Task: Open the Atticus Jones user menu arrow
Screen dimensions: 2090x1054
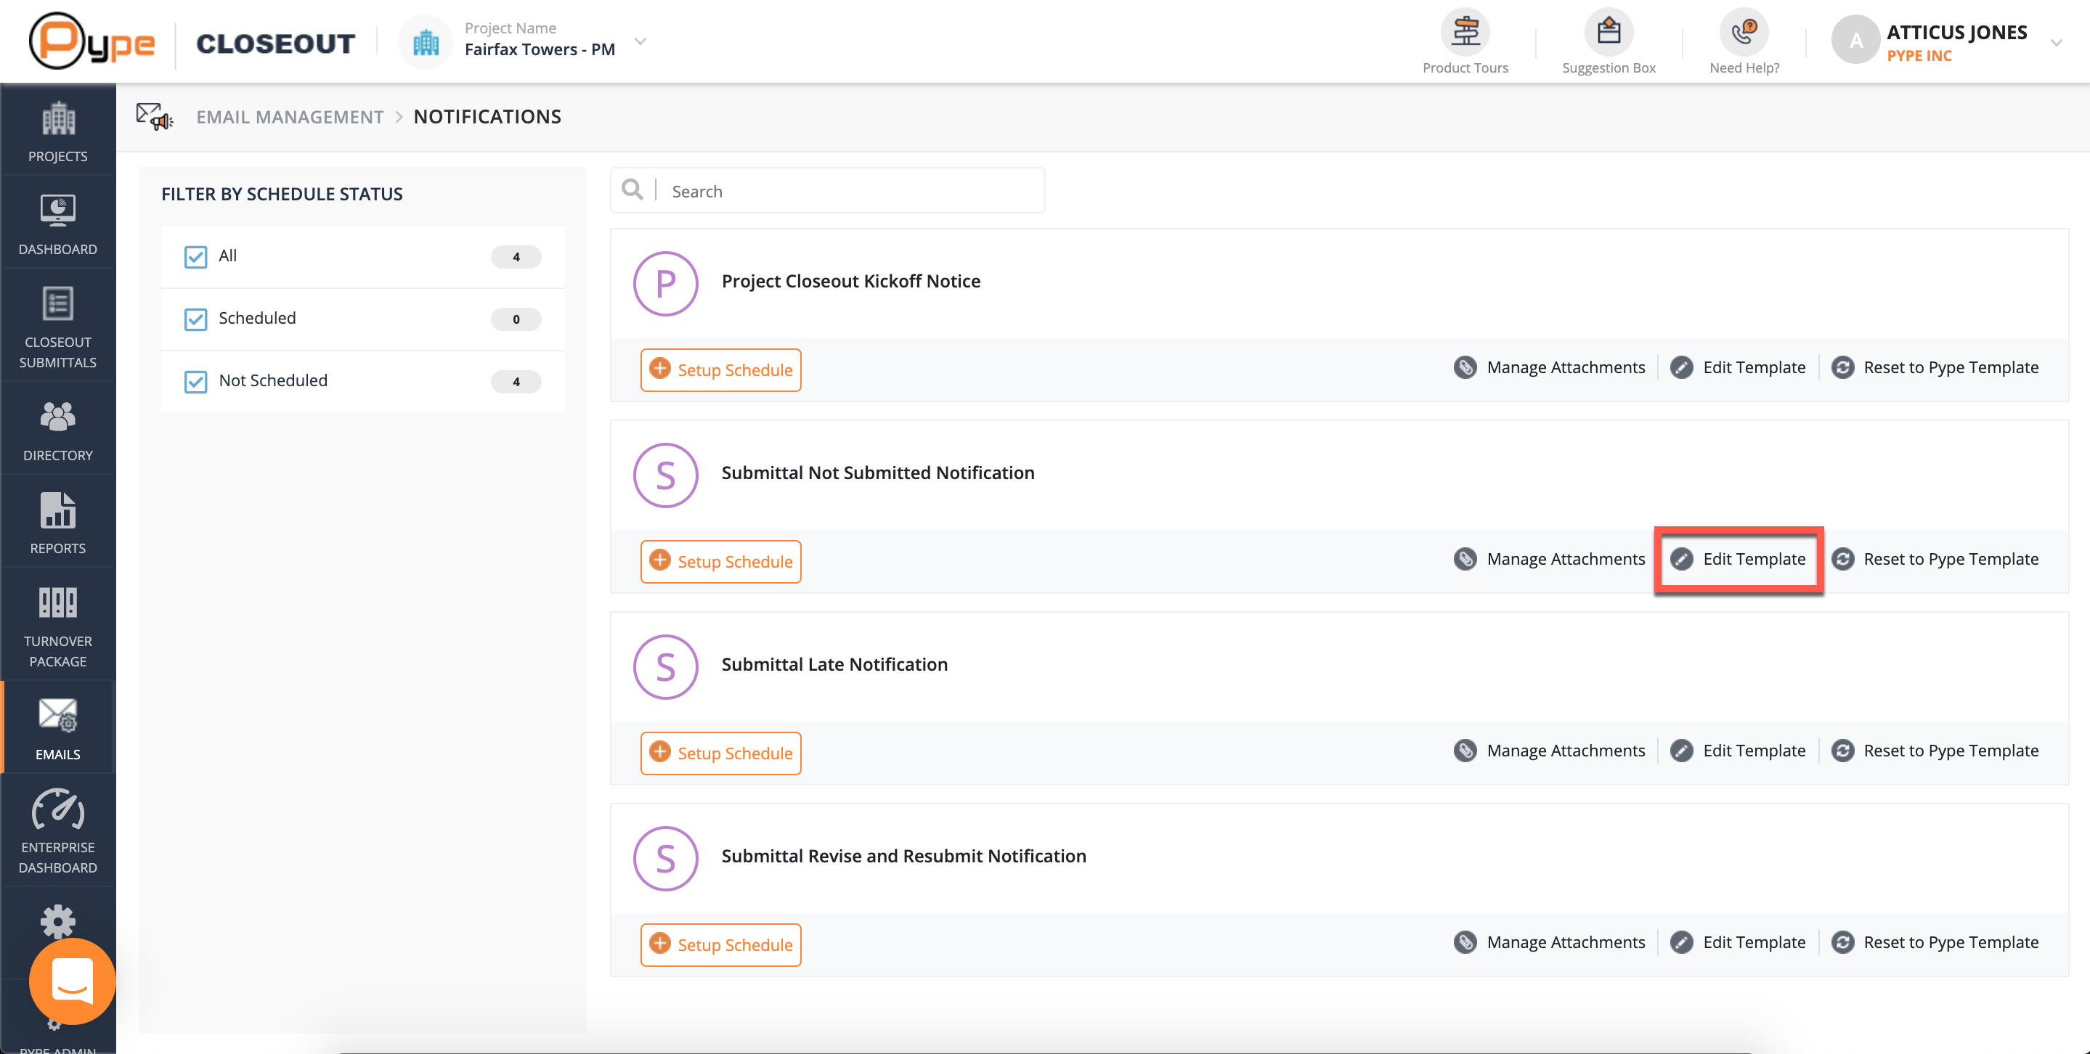Action: click(2055, 43)
